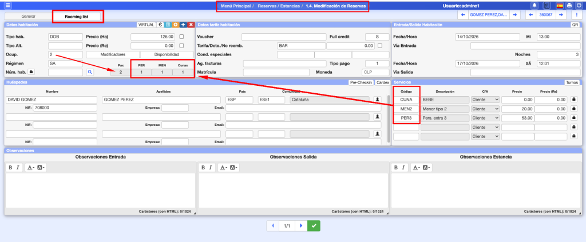Go to the next guest arrow after GOMEZ PEREZ
Screen dimensions: 586x242
point(514,14)
